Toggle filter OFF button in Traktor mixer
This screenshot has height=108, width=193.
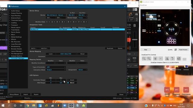tap(131, 20)
